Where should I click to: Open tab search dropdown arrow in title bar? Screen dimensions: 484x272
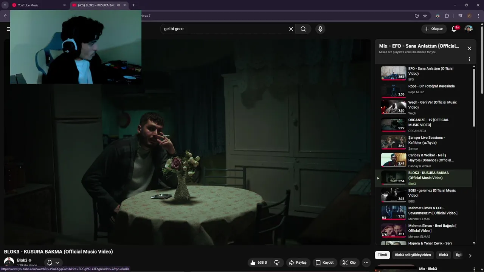[5, 5]
